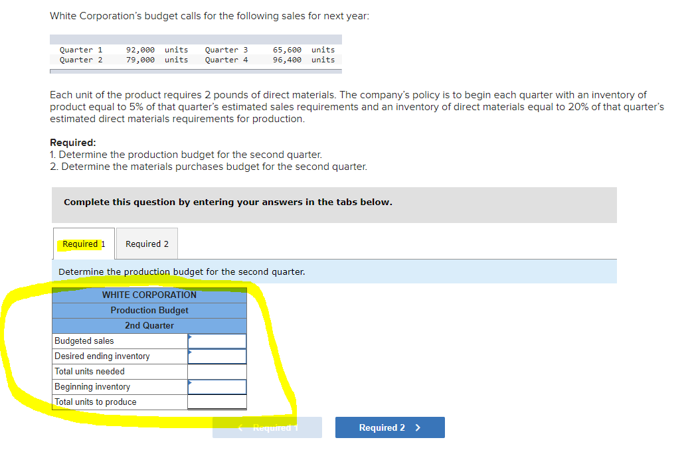Click the WHITE CORPORATION header bar
690x454 pixels.
(x=149, y=295)
